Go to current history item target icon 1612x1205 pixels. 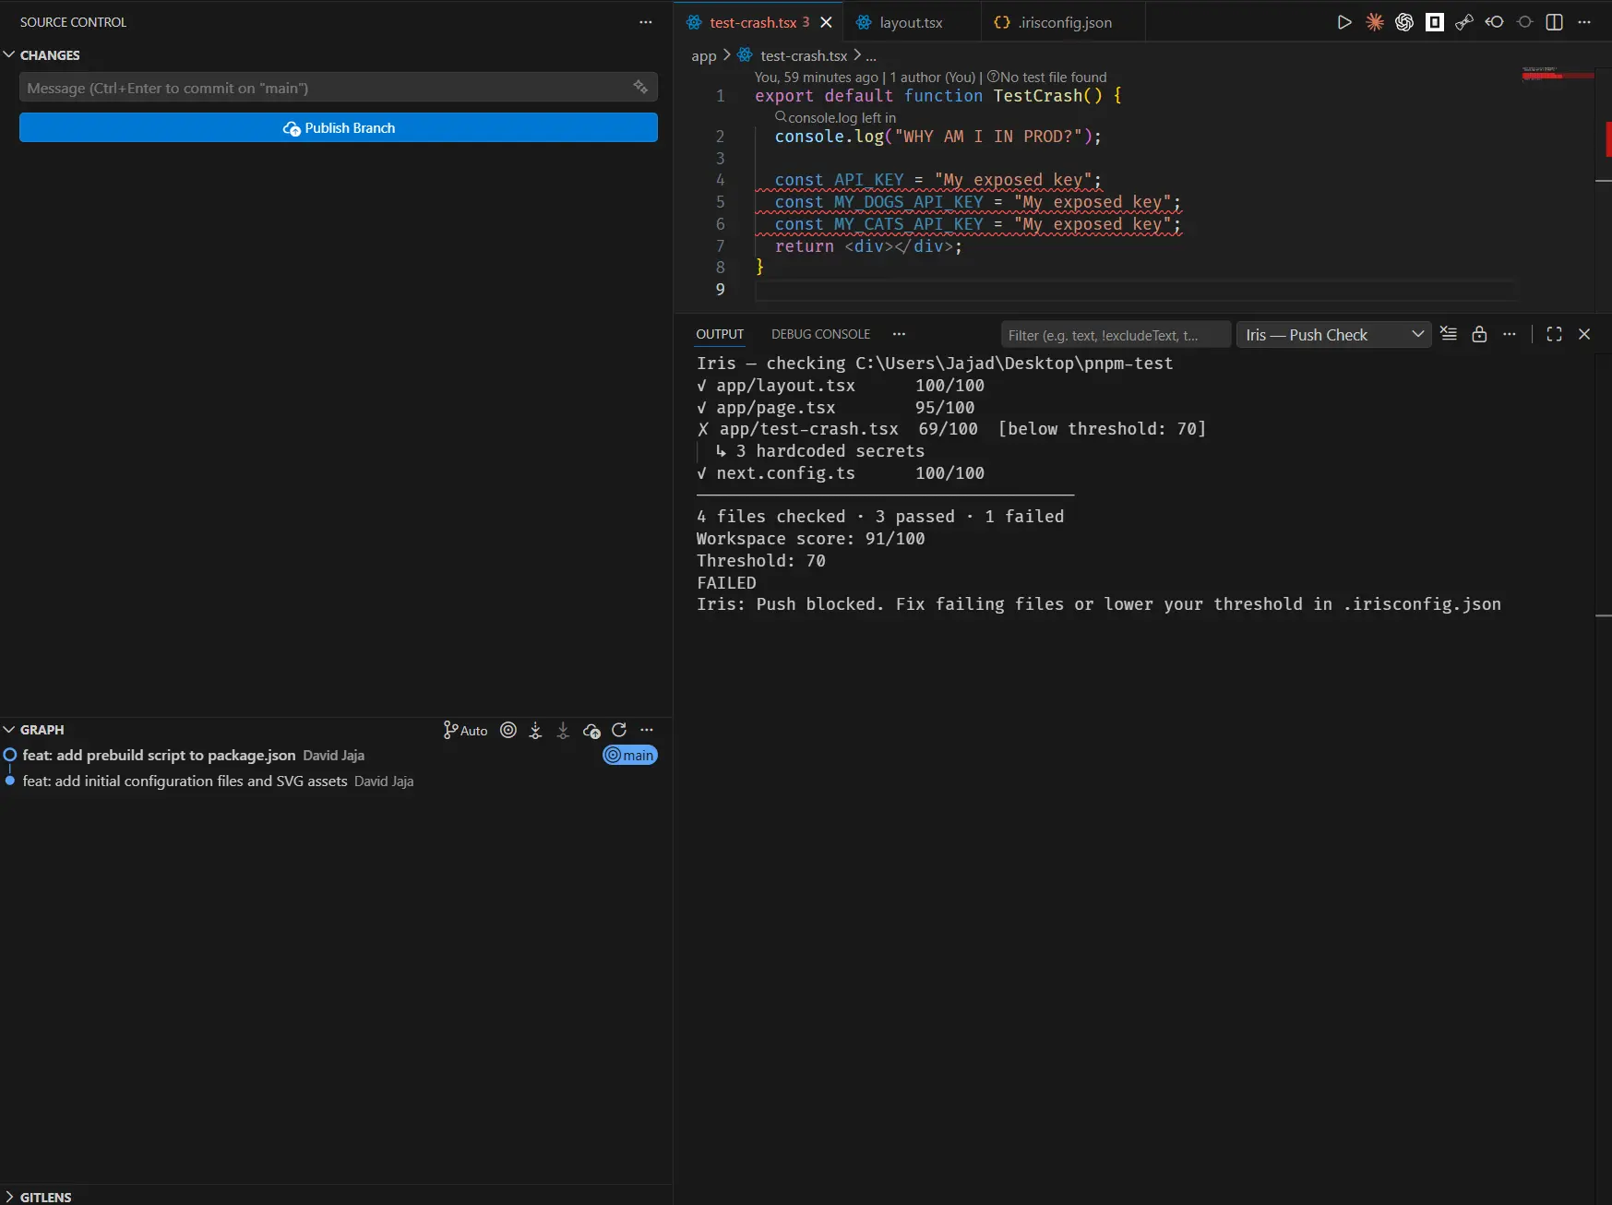[x=508, y=730]
